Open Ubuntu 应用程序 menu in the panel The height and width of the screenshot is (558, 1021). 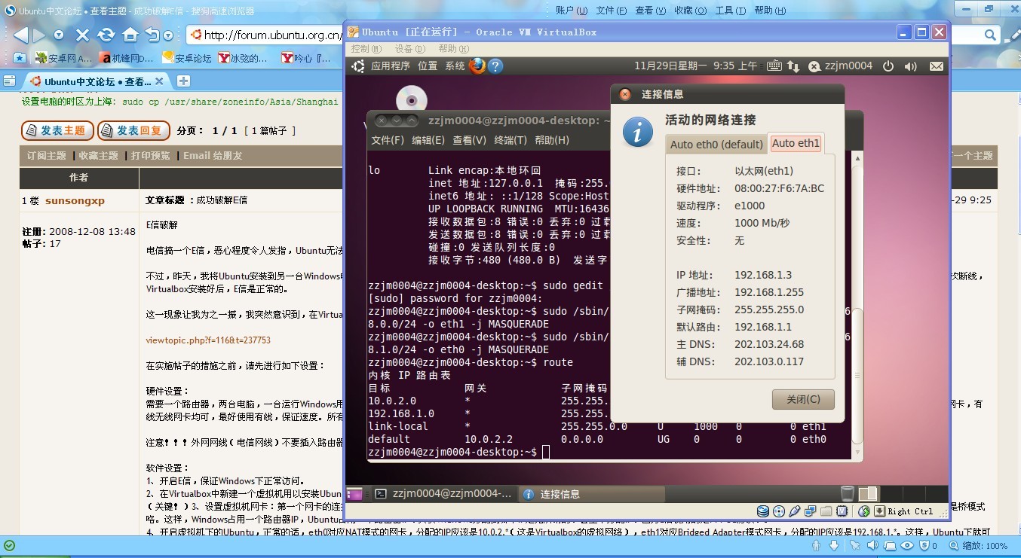[391, 66]
